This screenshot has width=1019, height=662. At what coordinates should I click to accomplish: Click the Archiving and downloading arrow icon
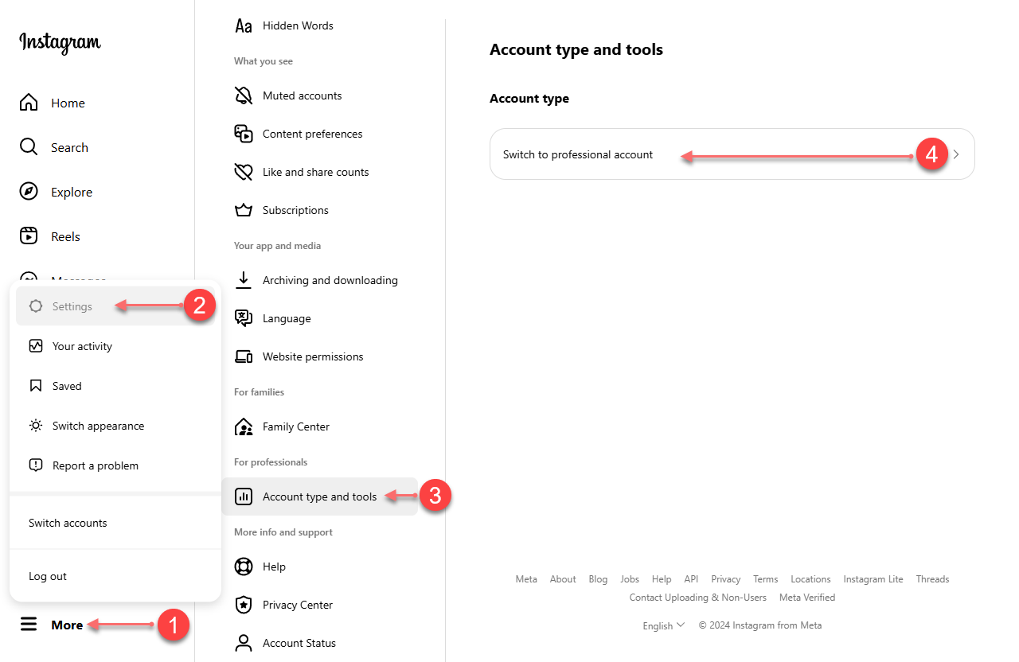244,280
